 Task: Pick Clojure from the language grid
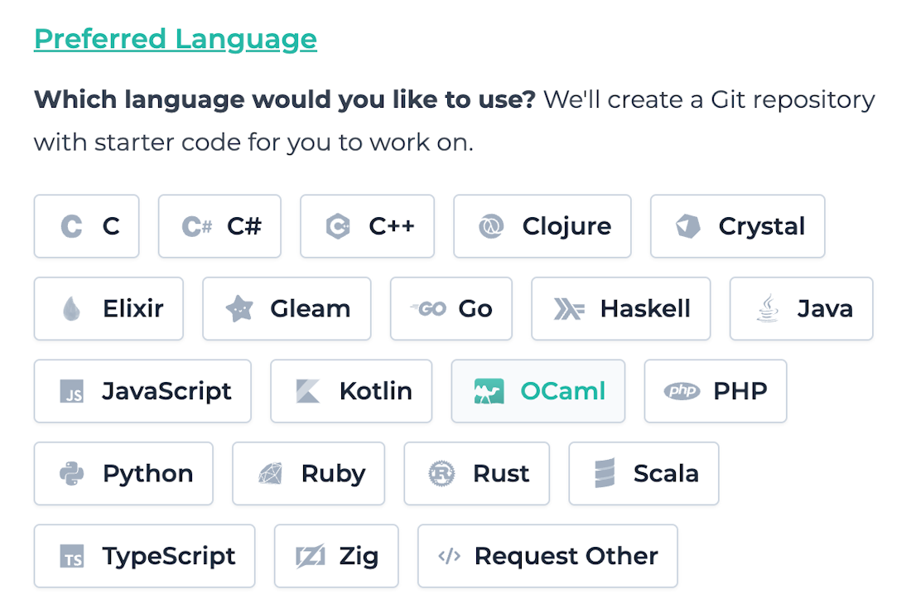pyautogui.click(x=542, y=225)
